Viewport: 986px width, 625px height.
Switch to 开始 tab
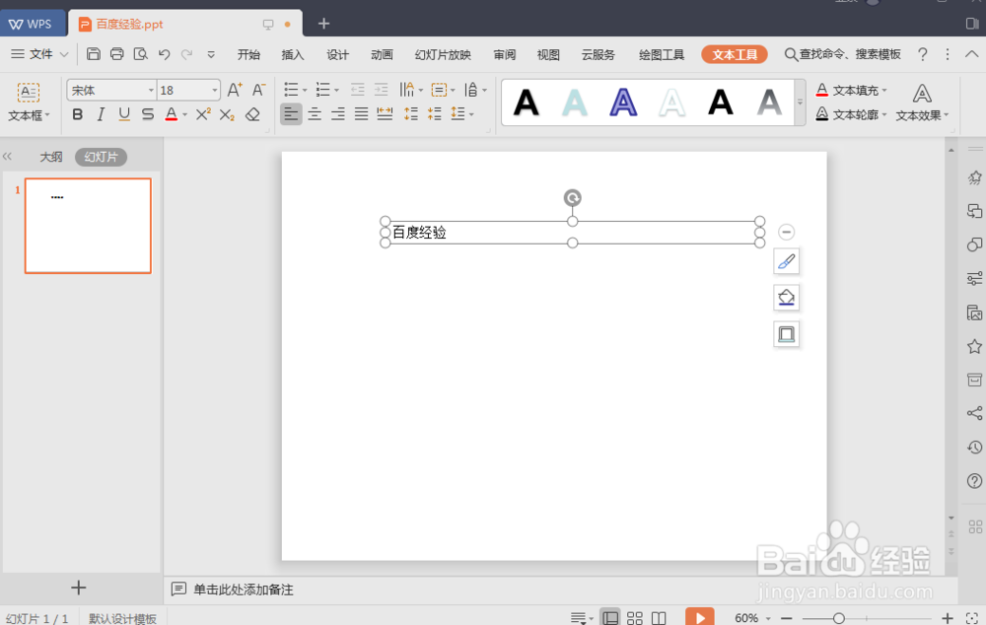point(248,54)
